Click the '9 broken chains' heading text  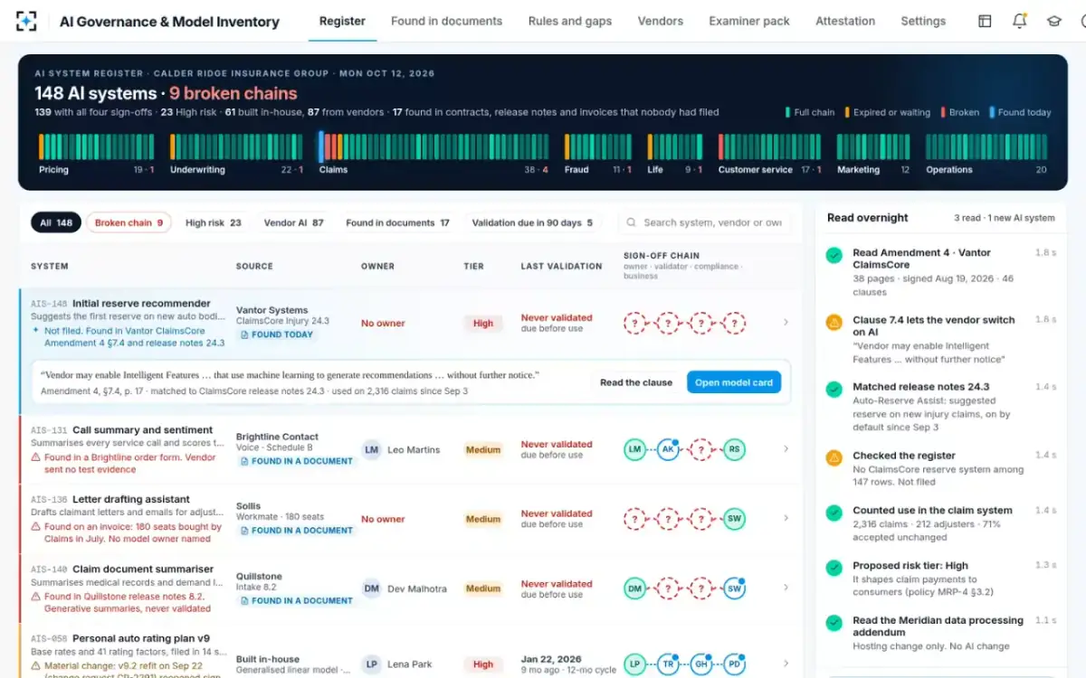click(x=233, y=93)
